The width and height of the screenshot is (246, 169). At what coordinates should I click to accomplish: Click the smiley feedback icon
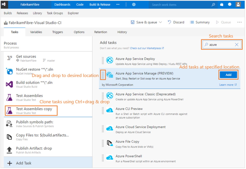(x=230, y=4)
